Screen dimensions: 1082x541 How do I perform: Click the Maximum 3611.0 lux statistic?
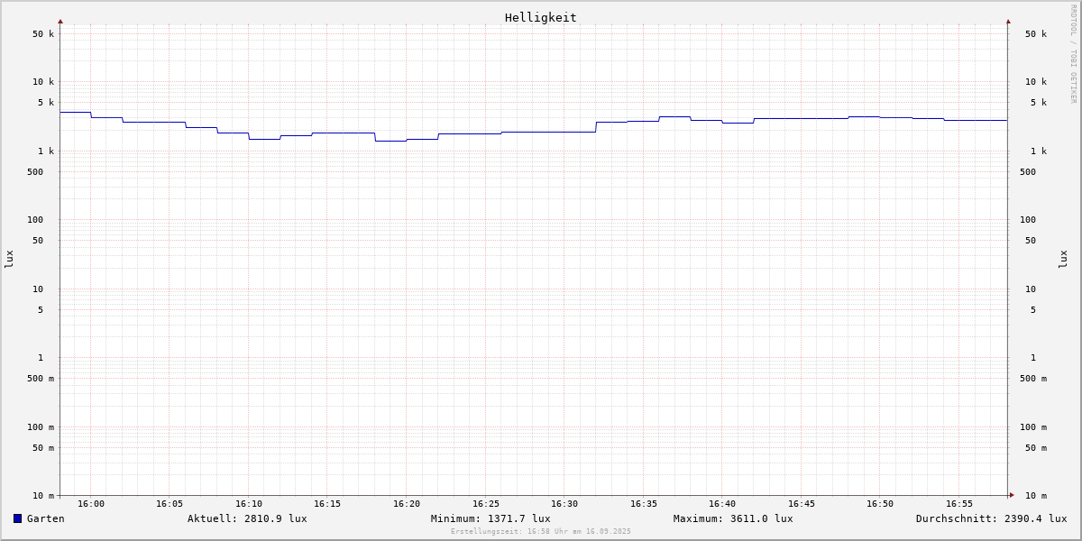[x=733, y=518]
